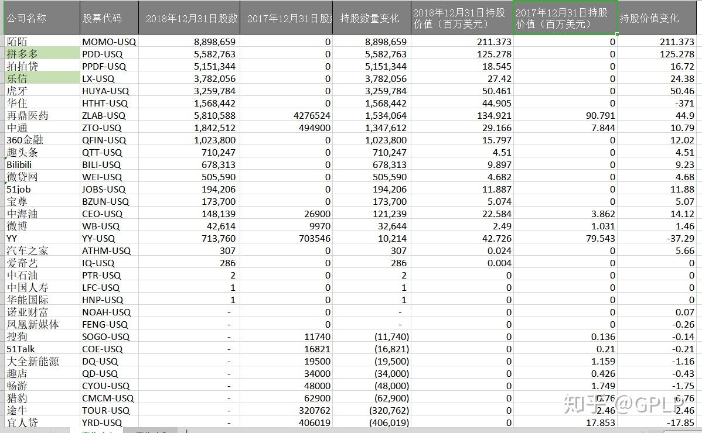Select the 微贷网 company cell
Viewport: 702px width, 433px height.
point(42,177)
